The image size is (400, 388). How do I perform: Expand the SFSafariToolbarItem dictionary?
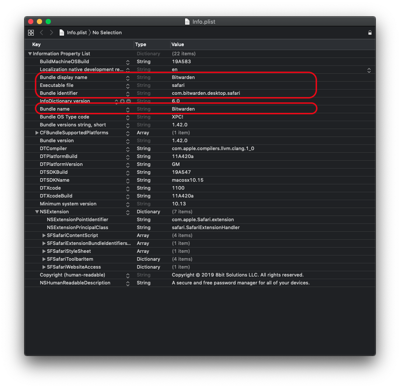point(44,259)
